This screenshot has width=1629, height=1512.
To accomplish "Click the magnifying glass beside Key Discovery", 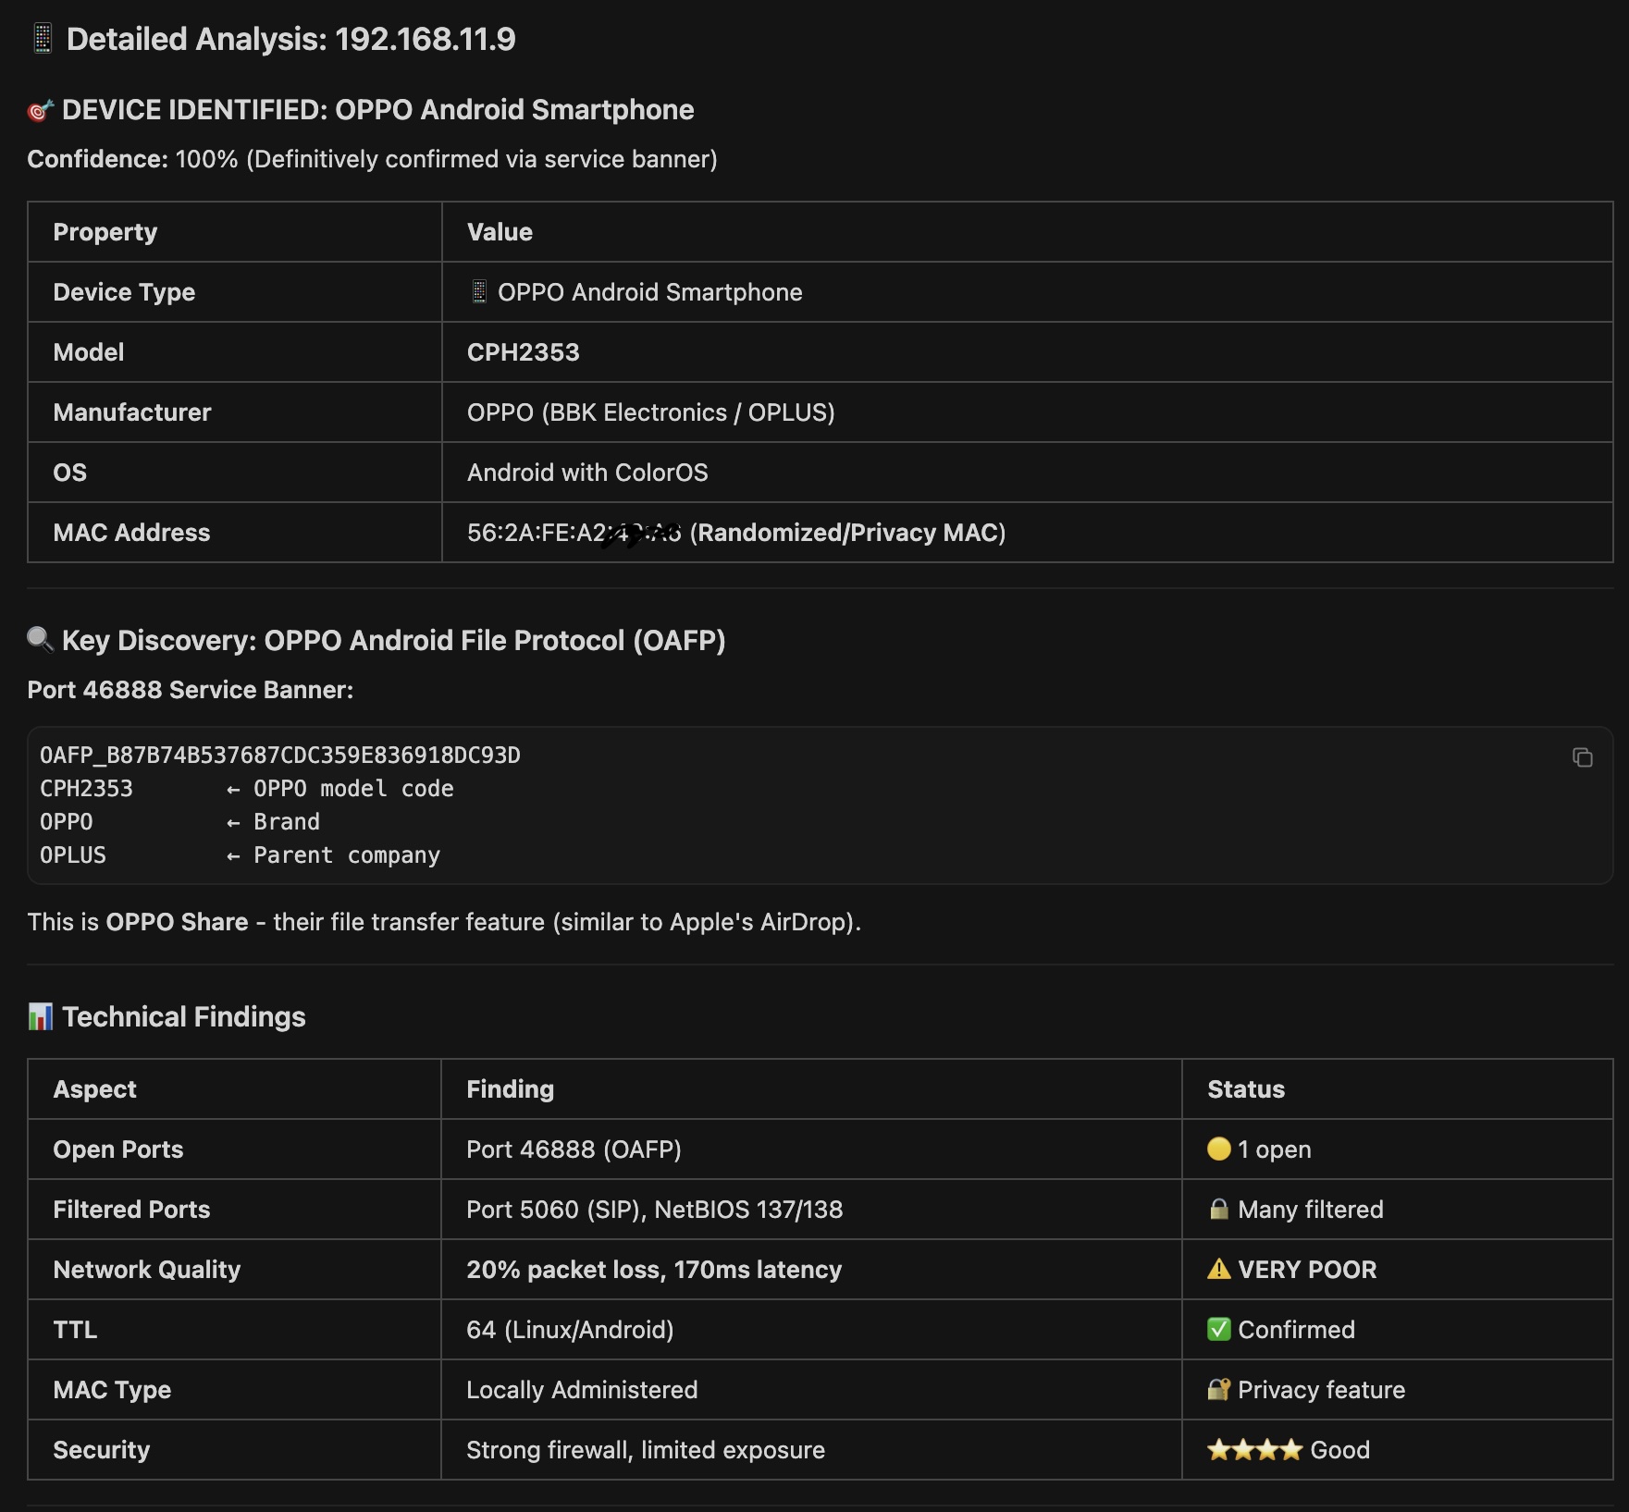I will (x=40, y=639).
